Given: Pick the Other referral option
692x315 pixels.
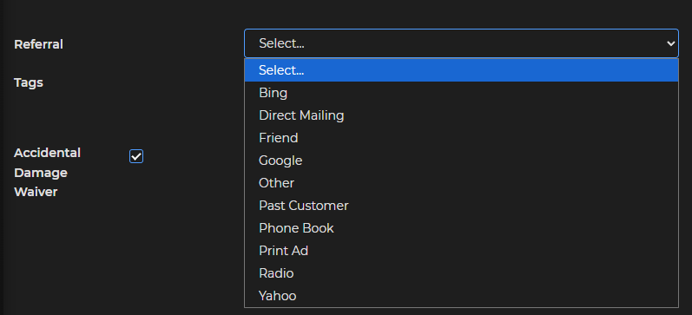Looking at the screenshot, I should (x=461, y=183).
